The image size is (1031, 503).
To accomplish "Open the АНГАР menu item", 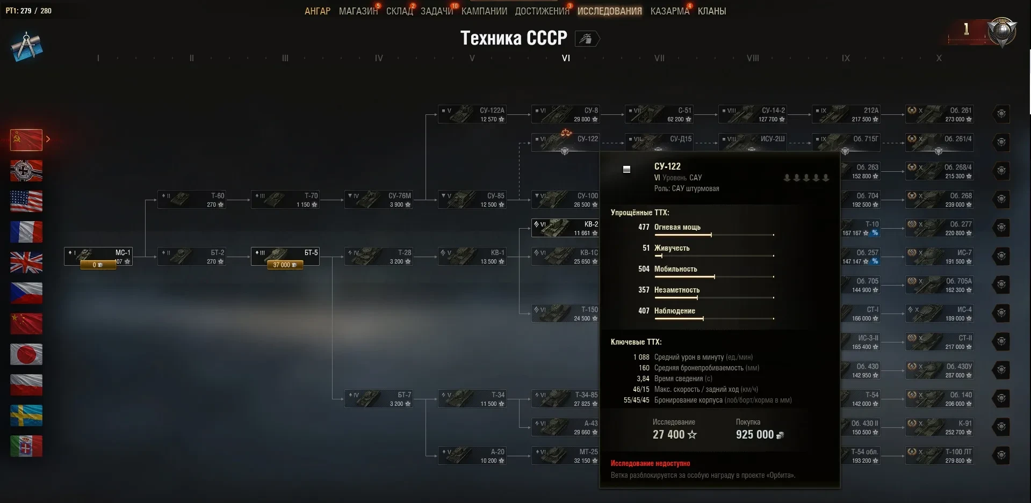I will 318,11.
